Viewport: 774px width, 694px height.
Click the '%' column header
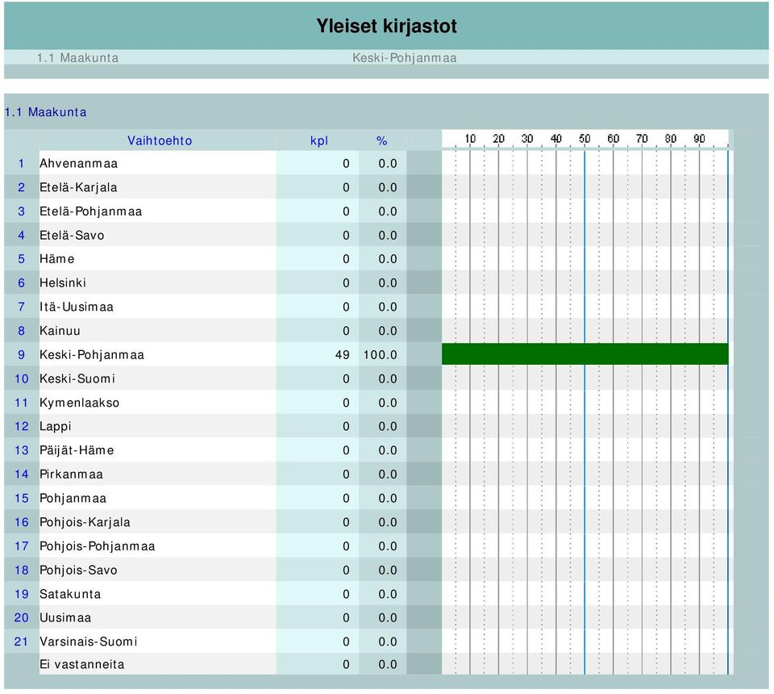click(381, 140)
